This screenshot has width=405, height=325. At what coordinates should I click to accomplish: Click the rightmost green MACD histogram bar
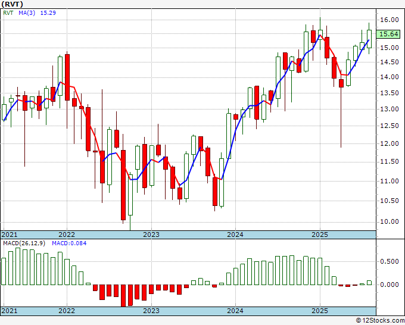369,283
